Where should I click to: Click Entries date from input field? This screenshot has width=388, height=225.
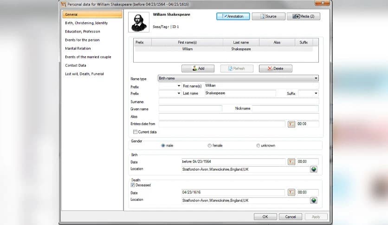click(x=222, y=124)
